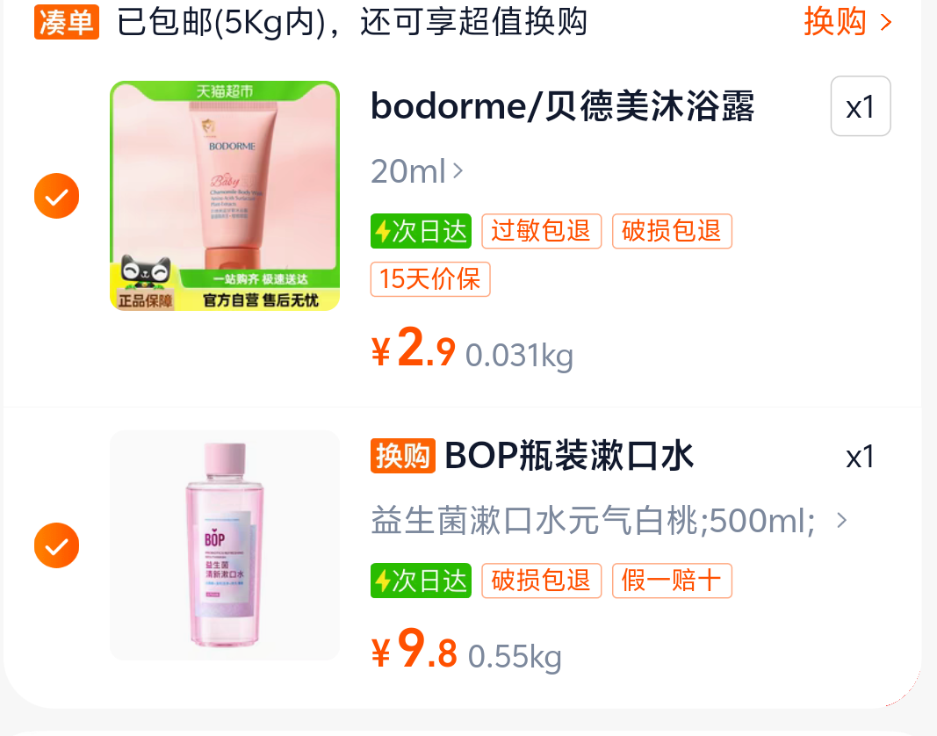Tap the 破损包退 tag on body wash
937x736 pixels.
point(672,231)
